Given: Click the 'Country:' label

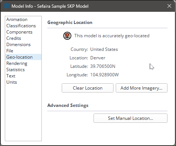Looking at the screenshot, I should [79, 49].
